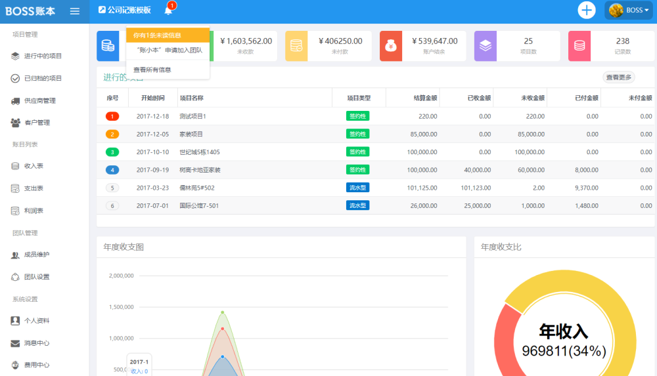This screenshot has height=376, width=657.
Task: Open 已归档的项目 in sidebar
Action: pyautogui.click(x=43, y=78)
